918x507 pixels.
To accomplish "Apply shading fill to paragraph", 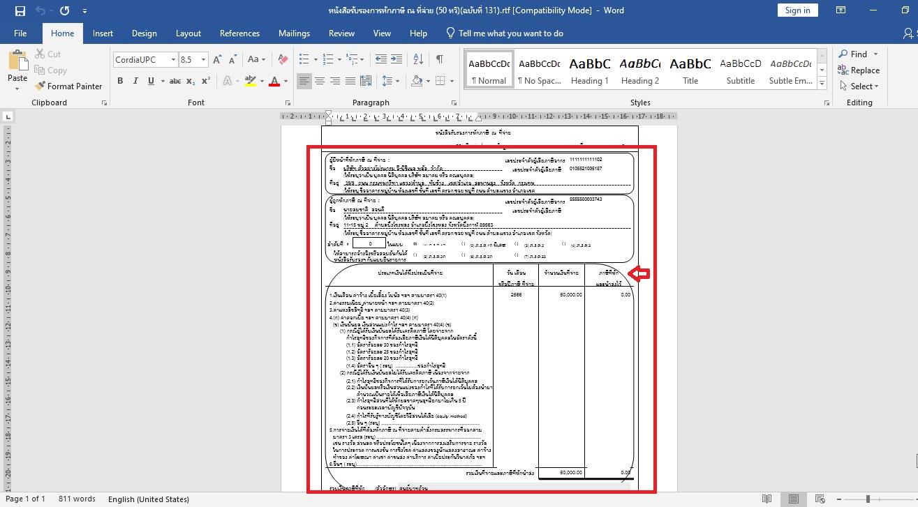I will [417, 82].
